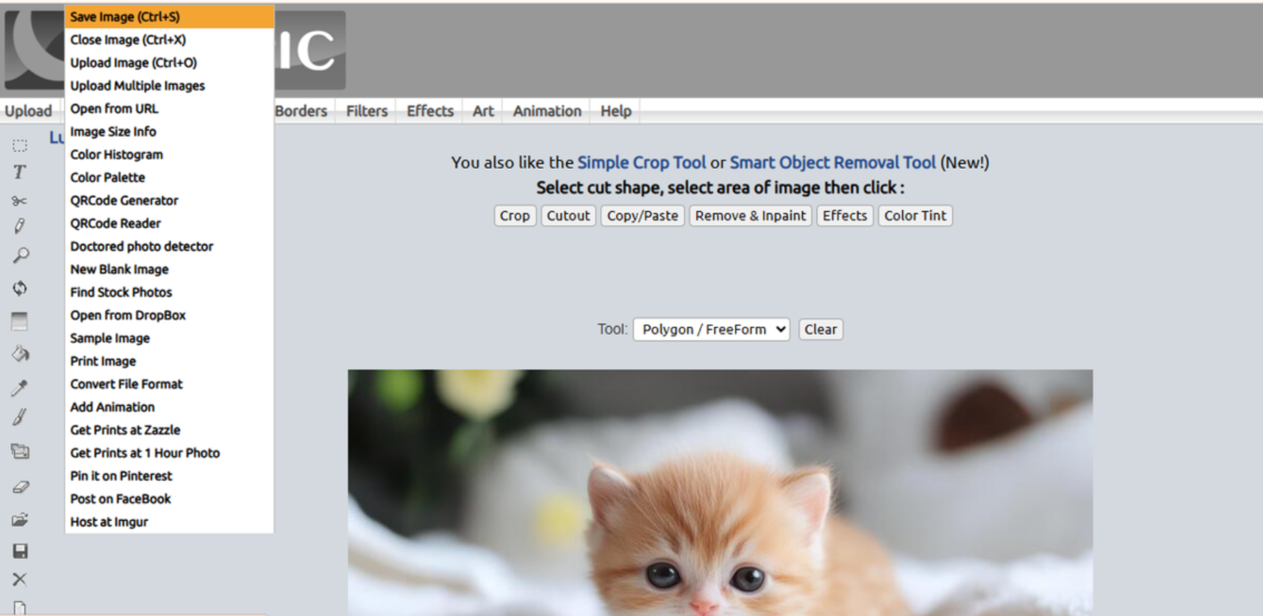Choose Find Stock Photos

coord(169,292)
